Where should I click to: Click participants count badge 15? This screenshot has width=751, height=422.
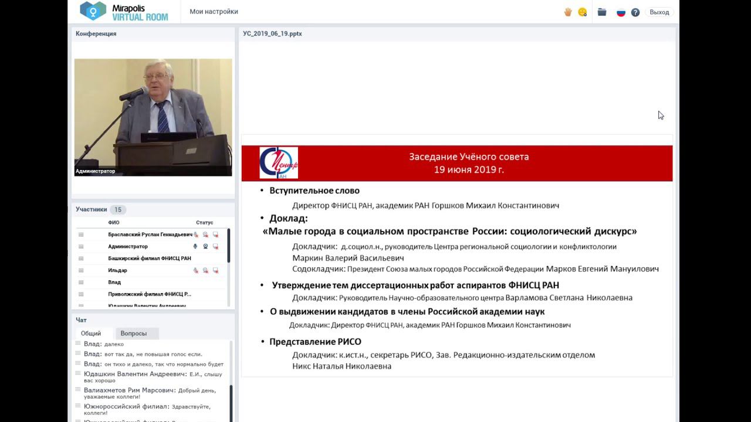coord(118,210)
